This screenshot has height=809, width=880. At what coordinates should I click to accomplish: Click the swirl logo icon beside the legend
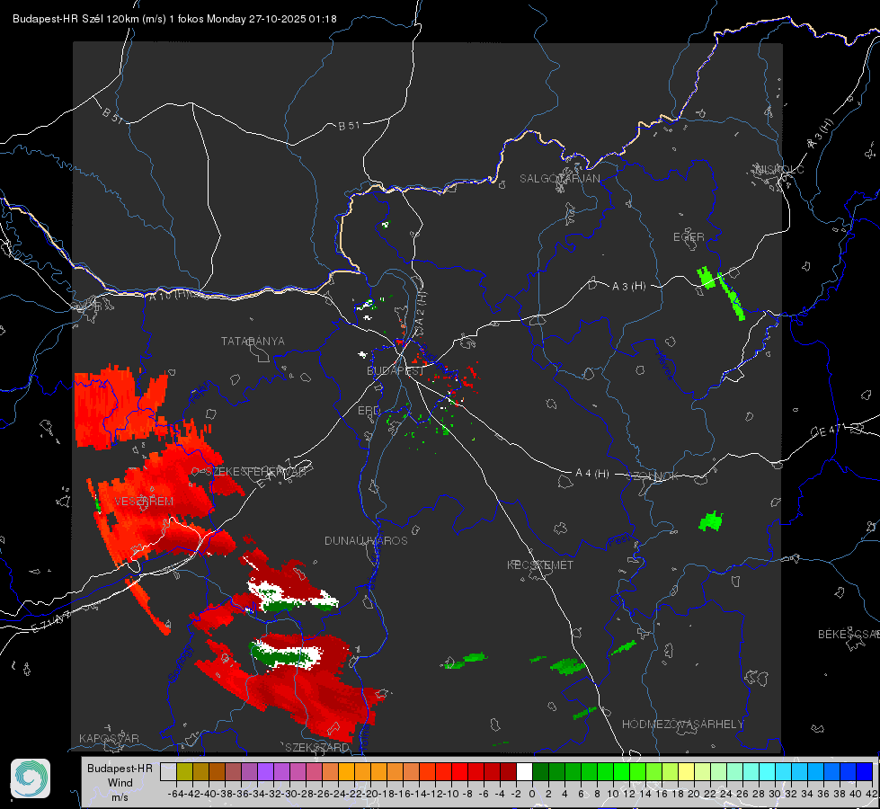31,778
